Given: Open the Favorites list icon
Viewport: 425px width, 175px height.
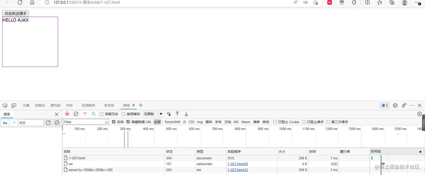Looking at the screenshot, I should pyautogui.click(x=380, y=3).
